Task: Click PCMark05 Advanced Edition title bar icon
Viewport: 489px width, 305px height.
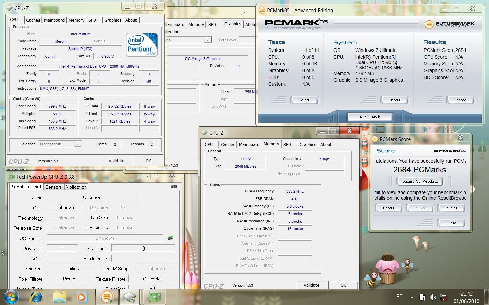Action: [262, 10]
